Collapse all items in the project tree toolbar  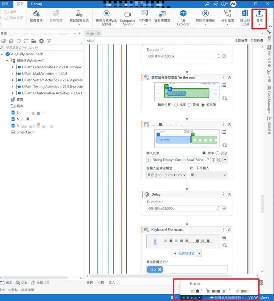click(11, 41)
